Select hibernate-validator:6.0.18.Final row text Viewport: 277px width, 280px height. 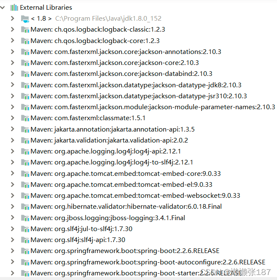(126, 207)
